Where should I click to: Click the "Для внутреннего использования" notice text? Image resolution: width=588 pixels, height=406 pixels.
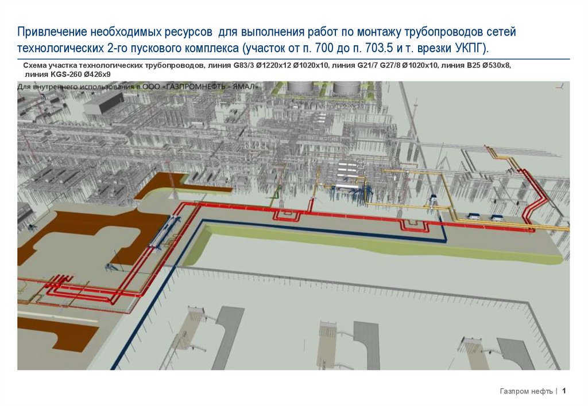click(x=138, y=87)
